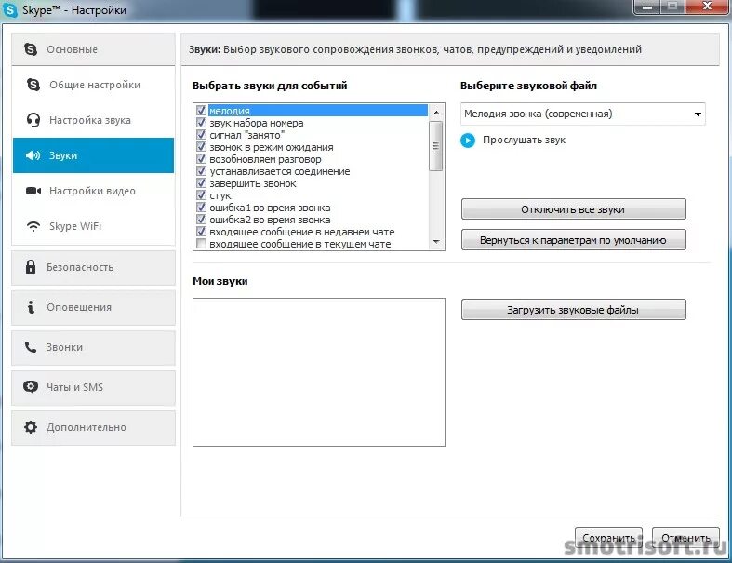The image size is (732, 563).
Task: Click inside the Мои звуки list box
Action: pos(319,372)
